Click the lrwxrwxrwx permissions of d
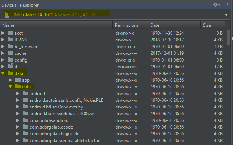Viewport: 233px width, 145px height. point(126,67)
